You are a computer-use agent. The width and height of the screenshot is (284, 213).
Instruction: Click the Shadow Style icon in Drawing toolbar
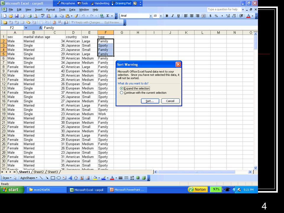(138, 178)
